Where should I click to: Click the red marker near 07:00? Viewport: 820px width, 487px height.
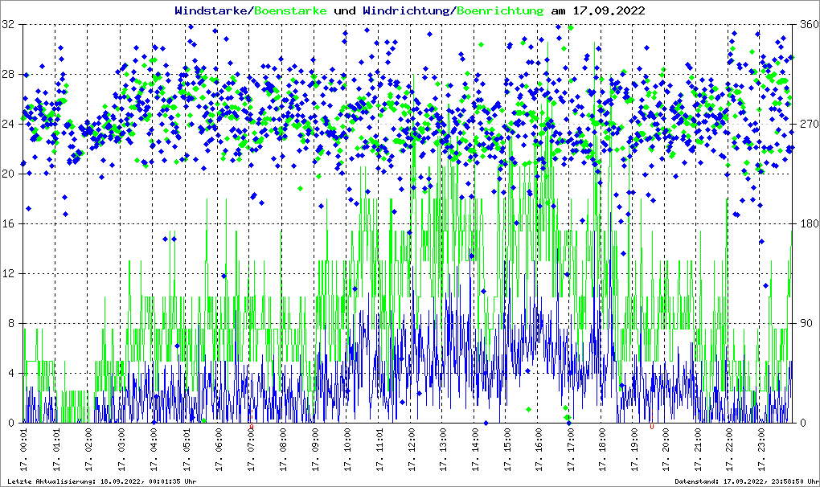point(252,428)
